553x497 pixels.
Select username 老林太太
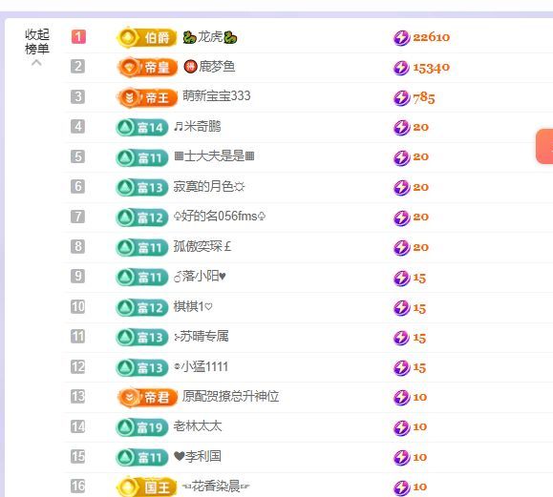click(198, 426)
